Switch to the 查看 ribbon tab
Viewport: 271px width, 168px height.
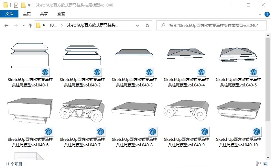61,14
